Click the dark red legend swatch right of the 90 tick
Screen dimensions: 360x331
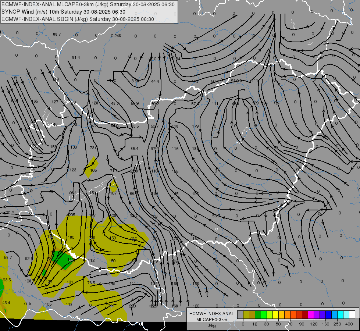pos(305,315)
